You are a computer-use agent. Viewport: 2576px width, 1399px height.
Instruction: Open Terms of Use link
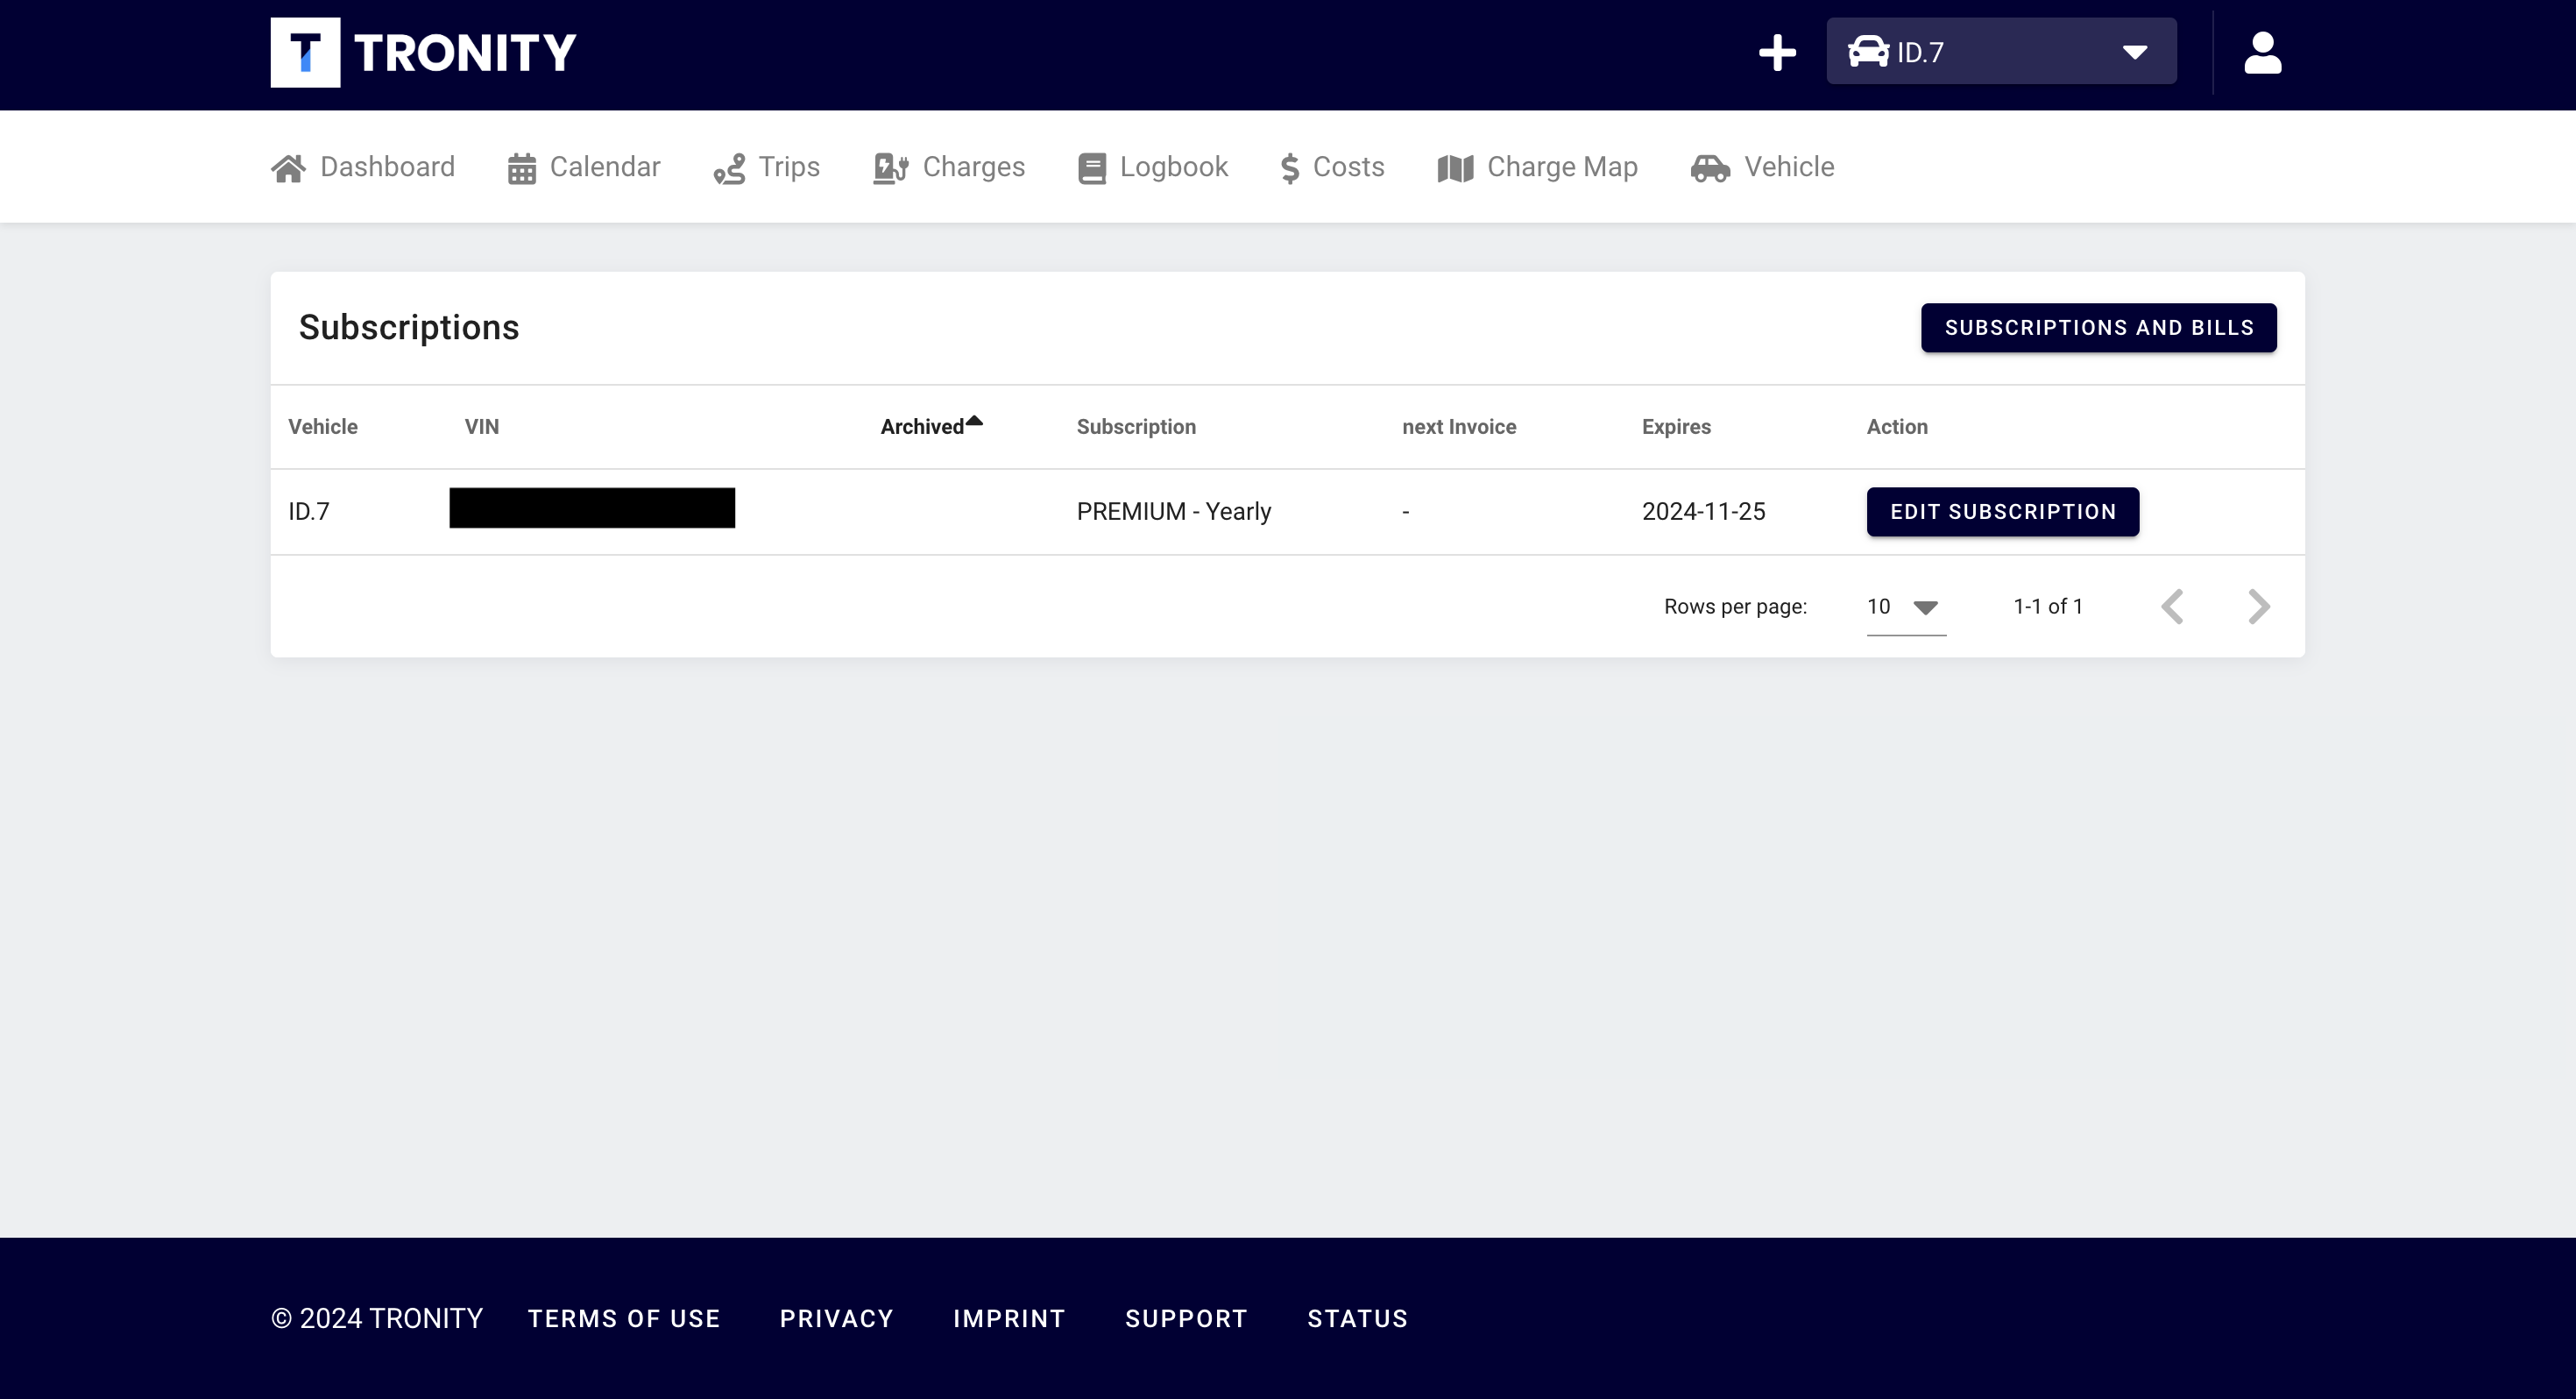coord(623,1318)
